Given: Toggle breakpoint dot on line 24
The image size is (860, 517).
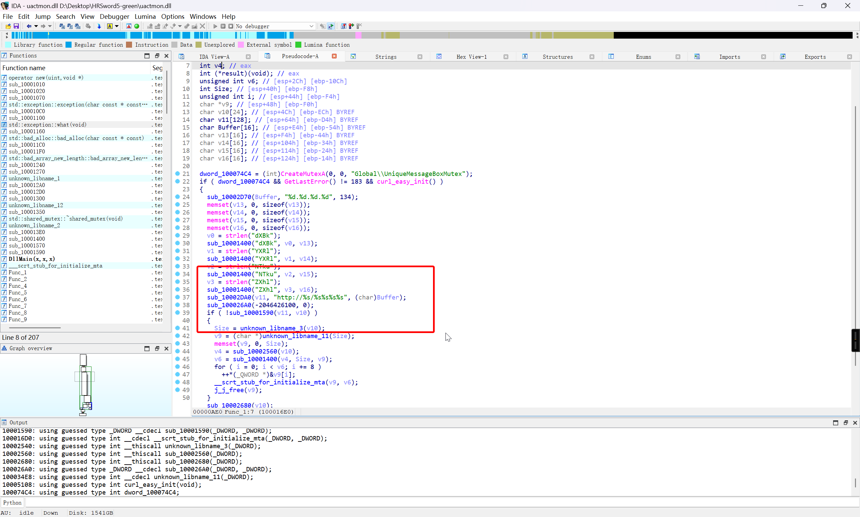Looking at the screenshot, I should tap(177, 197).
